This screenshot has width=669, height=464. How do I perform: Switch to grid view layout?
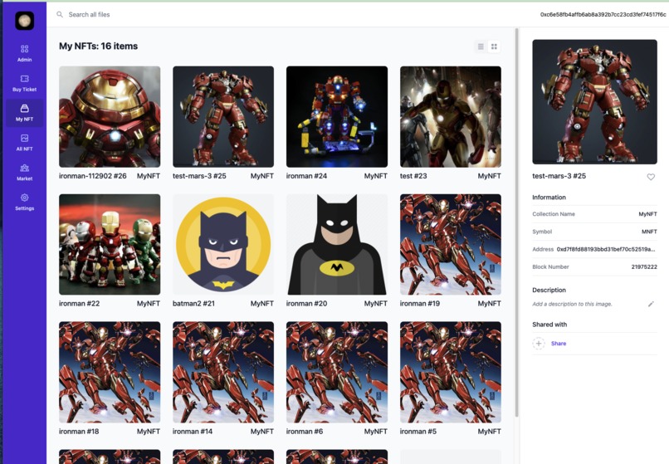click(494, 46)
